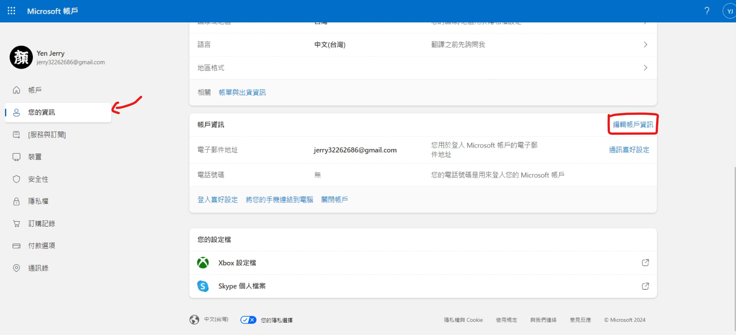Viewport: 736px width, 335px height.
Task: Click the globe icon next to 中文(台灣)
Action: (195, 320)
